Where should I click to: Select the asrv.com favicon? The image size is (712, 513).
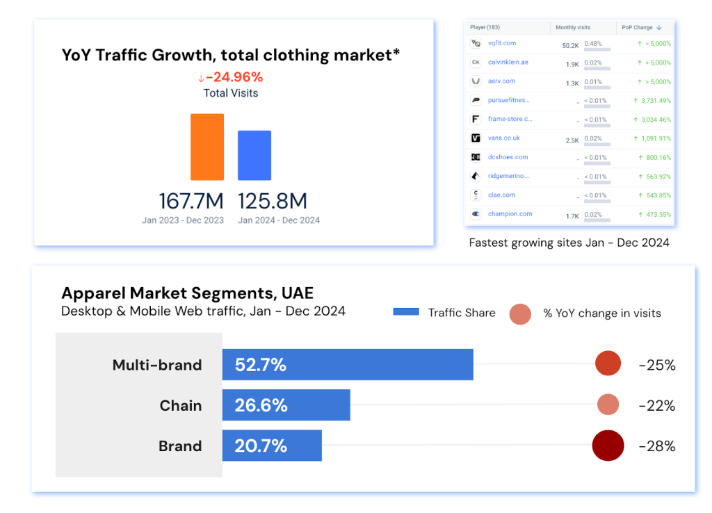(x=475, y=81)
